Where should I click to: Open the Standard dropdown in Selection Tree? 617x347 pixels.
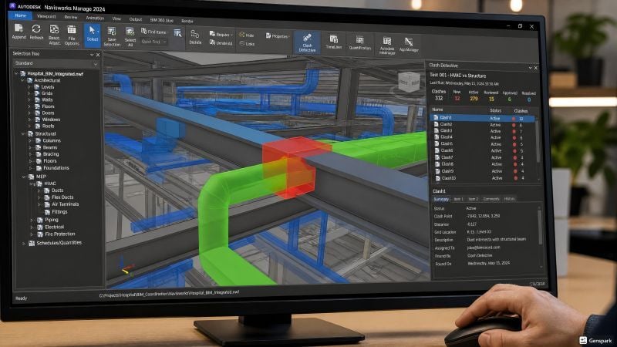(x=56, y=63)
